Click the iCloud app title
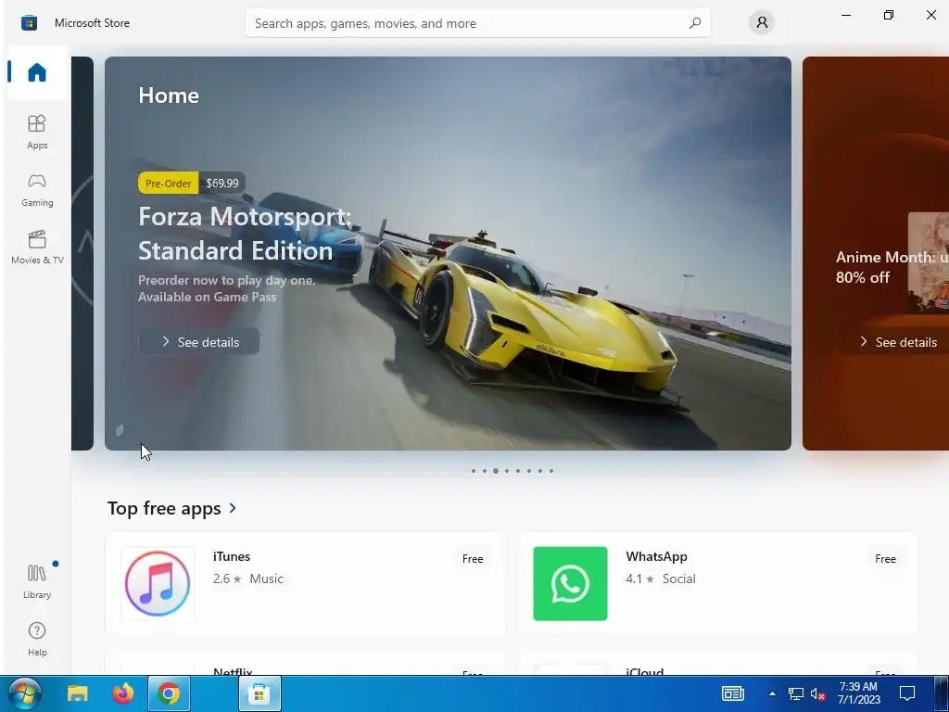Screen dimensions: 949x712 (645, 671)
